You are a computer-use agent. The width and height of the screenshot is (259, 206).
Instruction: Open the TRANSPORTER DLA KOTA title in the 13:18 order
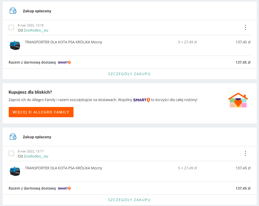pos(64,42)
